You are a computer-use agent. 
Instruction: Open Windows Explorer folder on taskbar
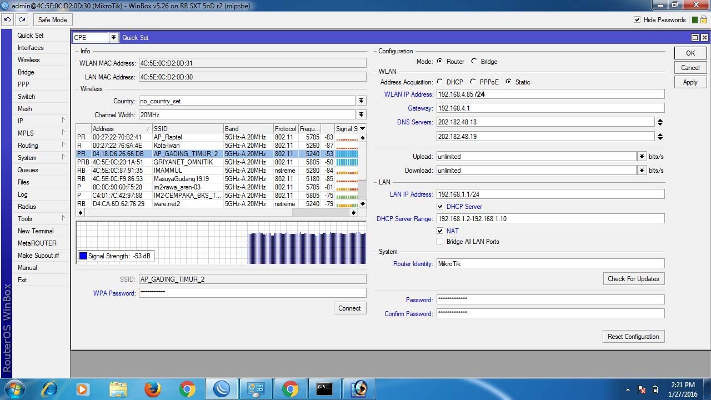[118, 389]
